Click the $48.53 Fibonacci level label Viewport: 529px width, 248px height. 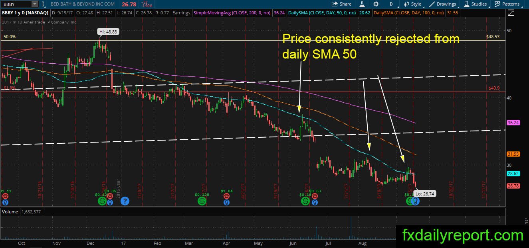[x=493, y=37]
